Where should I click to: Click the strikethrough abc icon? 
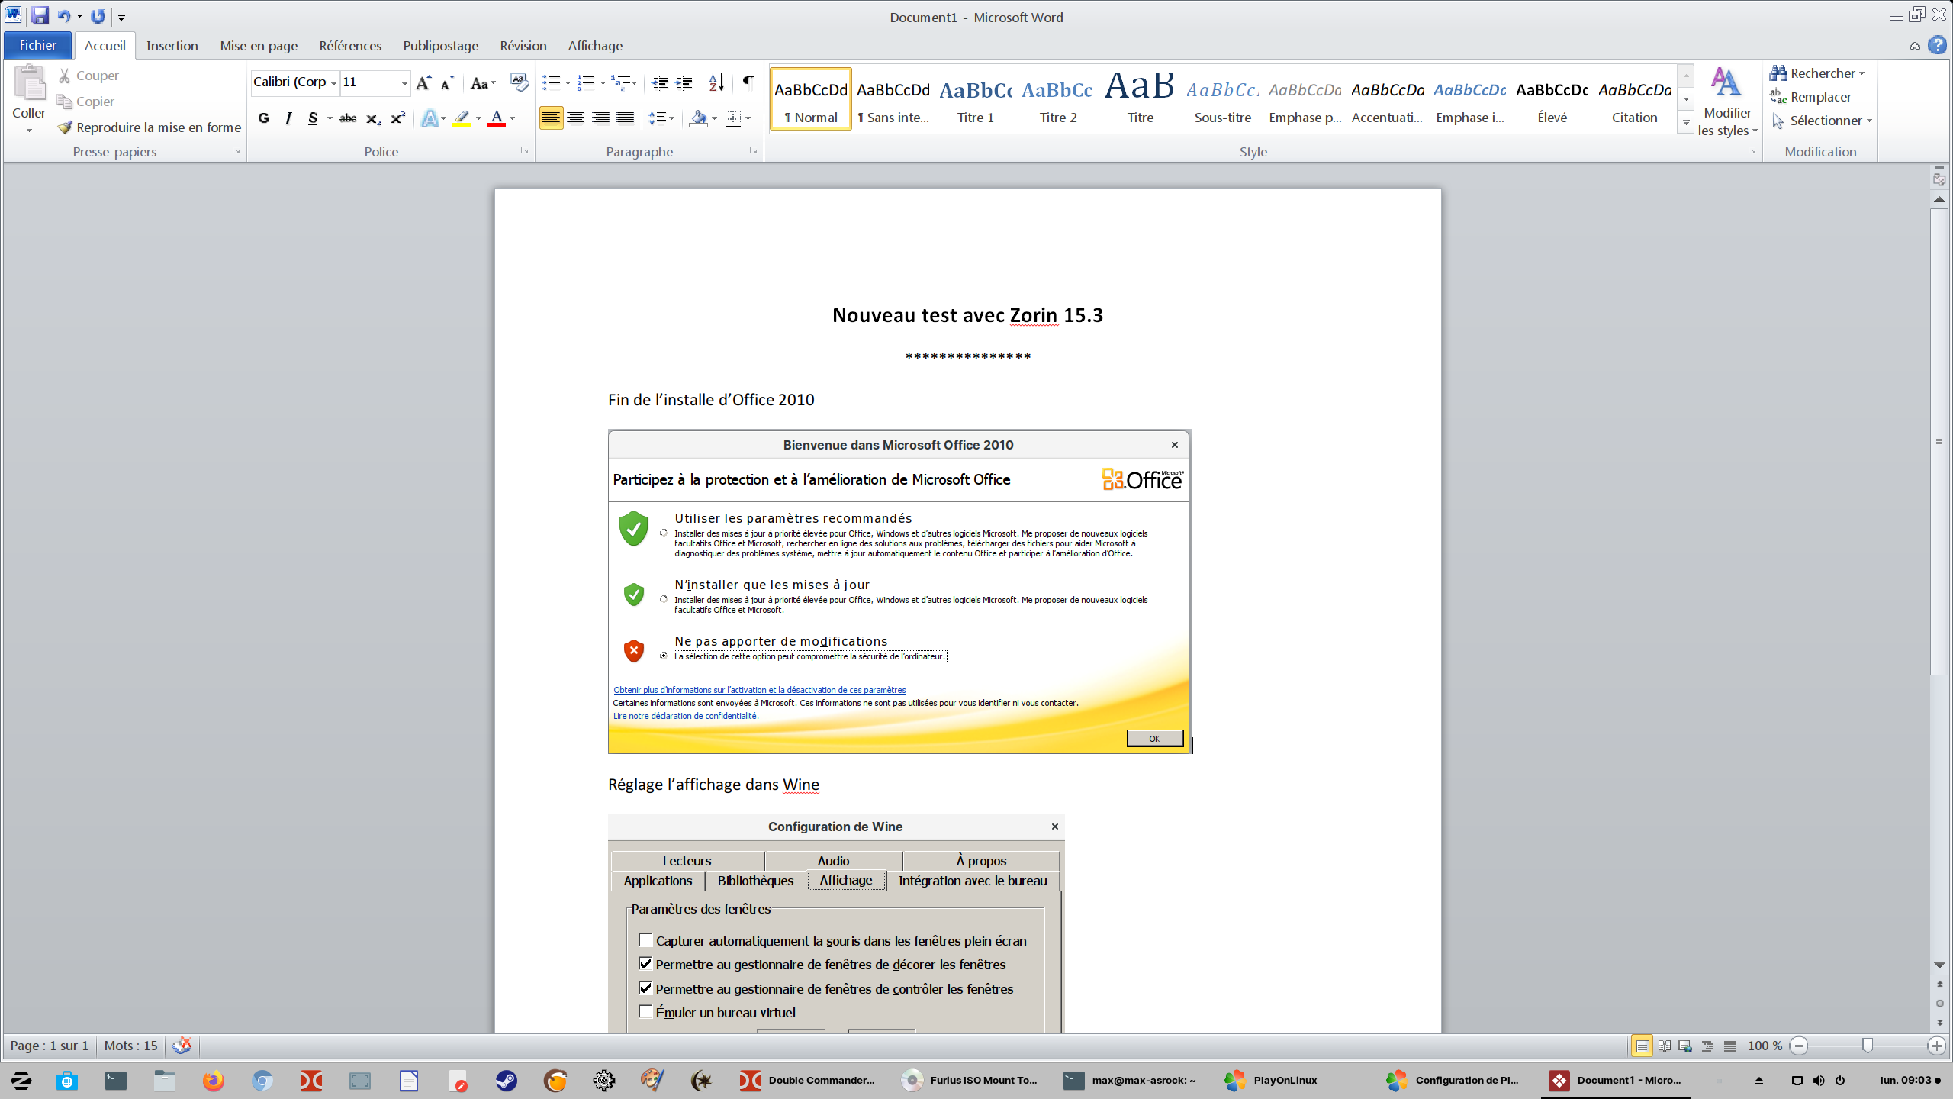point(348,118)
